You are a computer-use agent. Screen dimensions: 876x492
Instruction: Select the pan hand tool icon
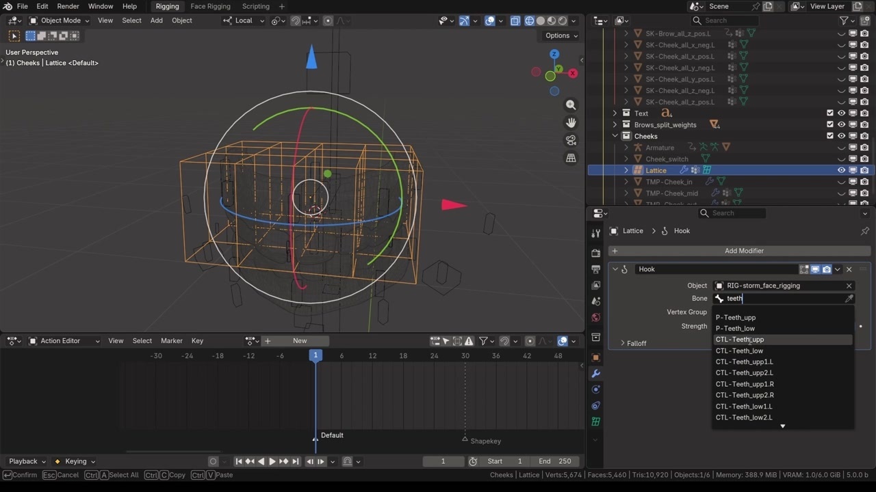pyautogui.click(x=571, y=122)
